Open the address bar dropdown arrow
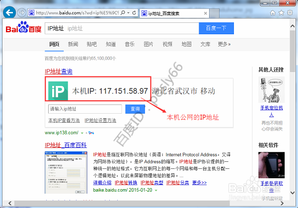The height and width of the screenshot is (208, 298). (x=129, y=13)
